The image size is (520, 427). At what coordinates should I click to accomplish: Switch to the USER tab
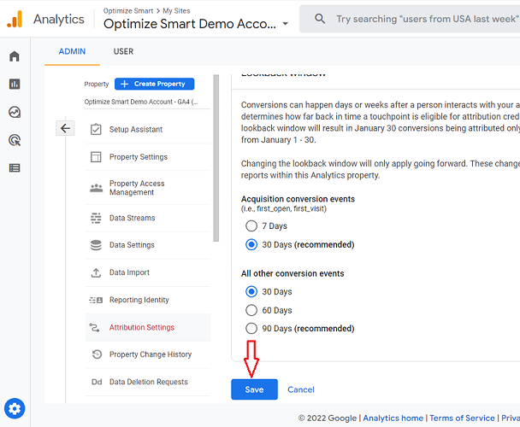(123, 51)
